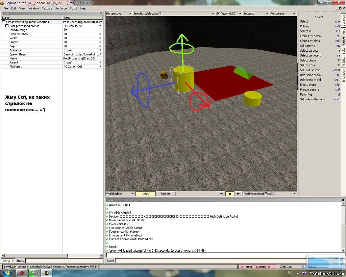Open the Texture menu

point(47,8)
